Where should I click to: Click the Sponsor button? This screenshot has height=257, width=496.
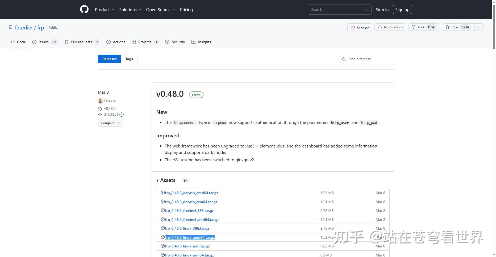pyautogui.click(x=360, y=28)
